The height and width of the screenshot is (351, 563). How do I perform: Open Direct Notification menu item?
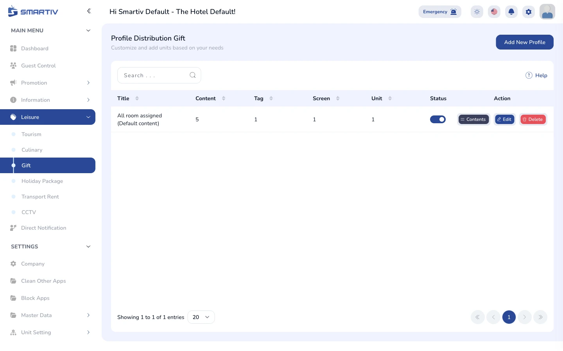[x=48, y=228]
